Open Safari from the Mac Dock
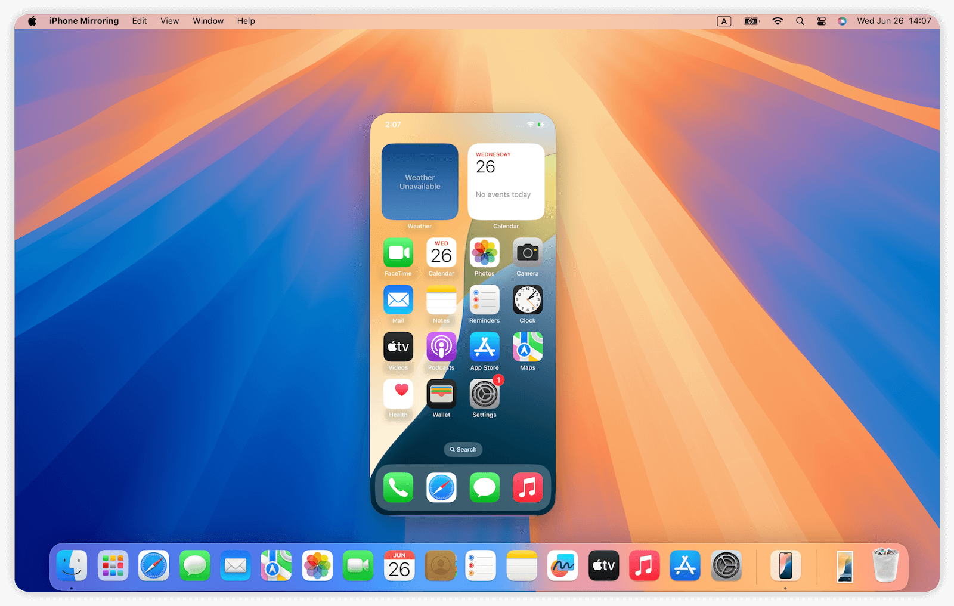Image resolution: width=954 pixels, height=606 pixels. click(x=154, y=565)
